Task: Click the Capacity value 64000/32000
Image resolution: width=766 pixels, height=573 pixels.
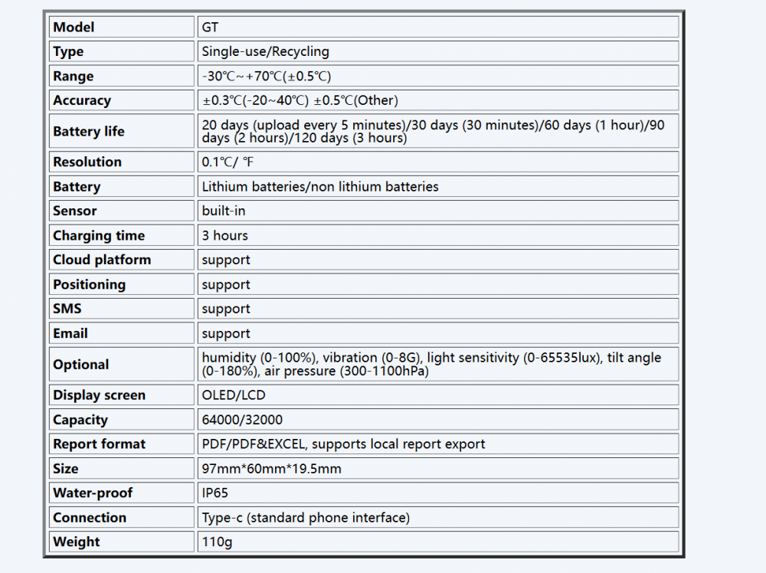Action: pyautogui.click(x=241, y=420)
